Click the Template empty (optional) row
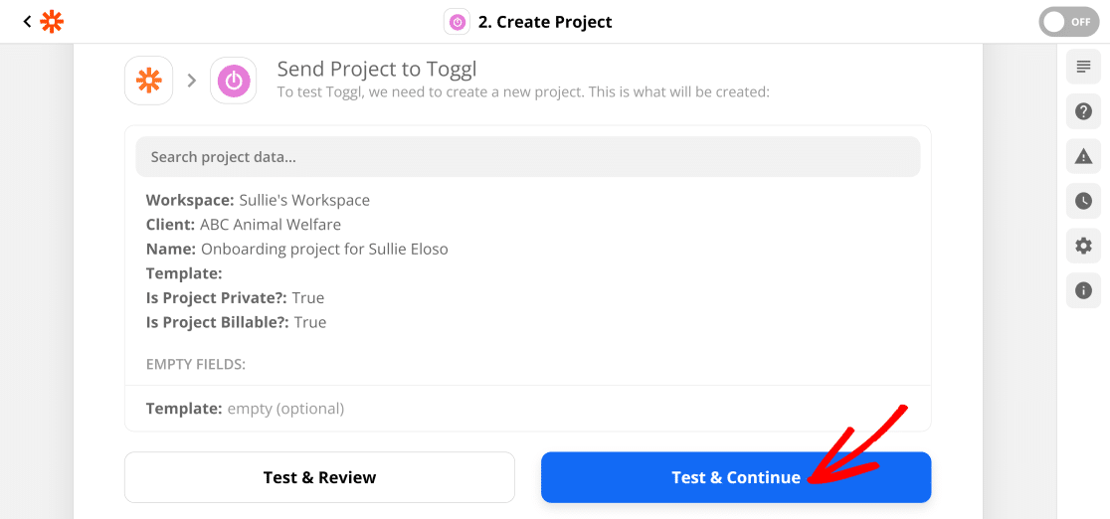Screen dimensions: 1110x519 coord(528,409)
